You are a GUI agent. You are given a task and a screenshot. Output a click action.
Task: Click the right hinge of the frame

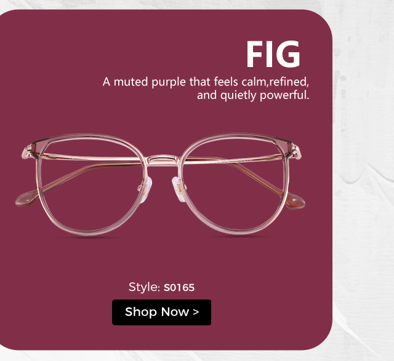[296, 152]
